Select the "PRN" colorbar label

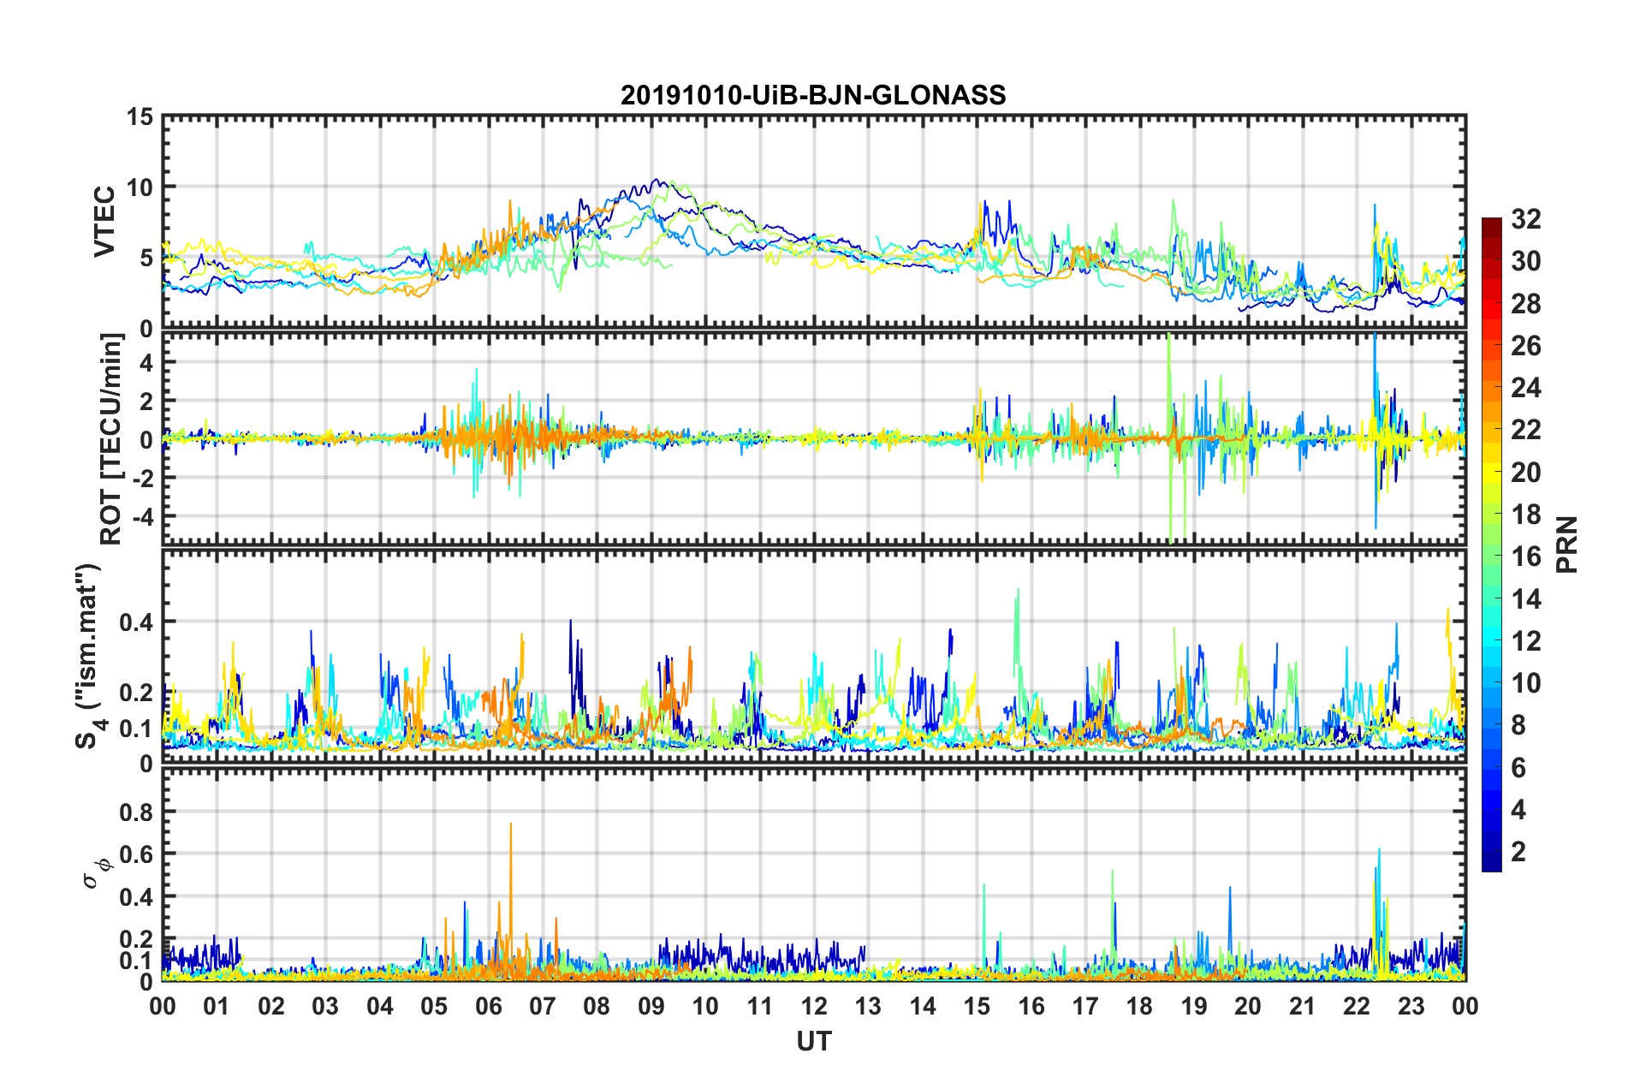tap(1567, 544)
